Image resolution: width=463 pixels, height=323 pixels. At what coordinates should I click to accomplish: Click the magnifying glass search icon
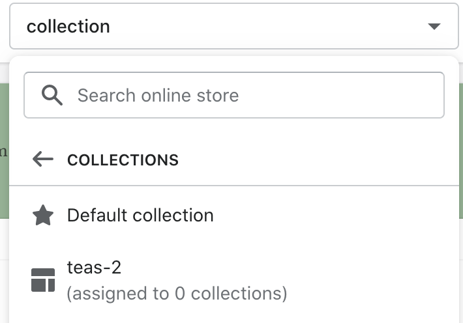[52, 96]
